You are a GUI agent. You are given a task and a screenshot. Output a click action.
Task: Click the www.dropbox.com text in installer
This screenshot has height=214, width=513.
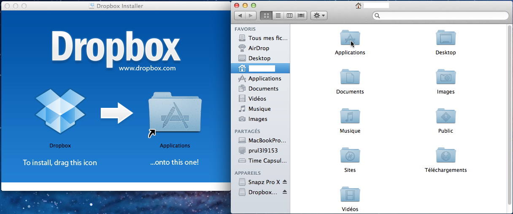pos(147,68)
